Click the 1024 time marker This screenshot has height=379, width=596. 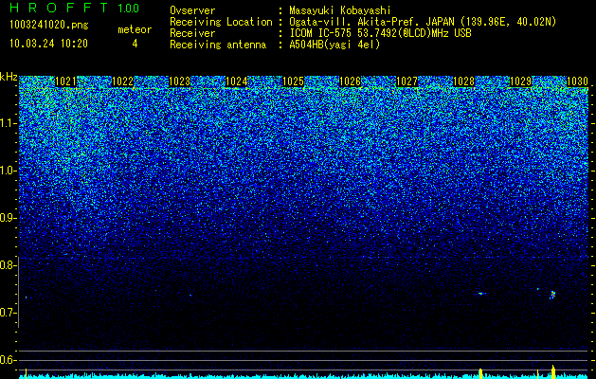237,81
